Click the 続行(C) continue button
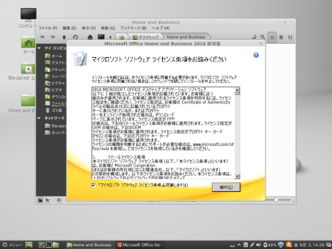332x249 pixels. coord(226,187)
